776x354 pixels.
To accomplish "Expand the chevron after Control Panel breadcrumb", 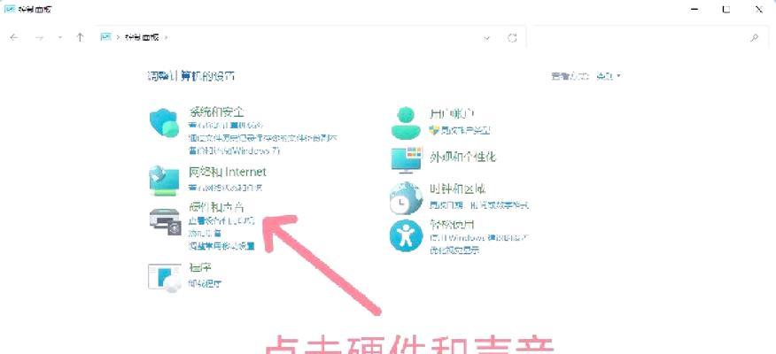I will tap(167, 37).
